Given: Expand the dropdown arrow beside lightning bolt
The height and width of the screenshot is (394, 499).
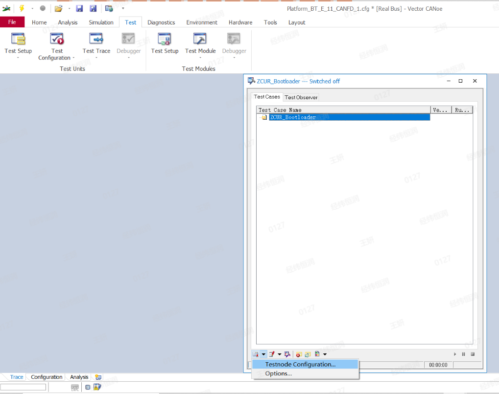Looking at the screenshot, I should [32, 9].
